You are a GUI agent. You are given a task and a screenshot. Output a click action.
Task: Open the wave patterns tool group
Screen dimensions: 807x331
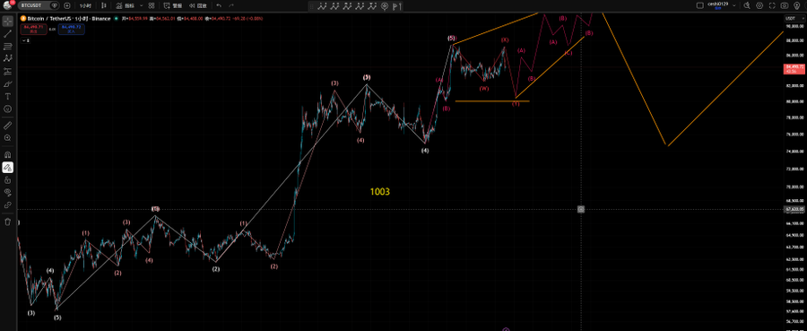[8, 58]
